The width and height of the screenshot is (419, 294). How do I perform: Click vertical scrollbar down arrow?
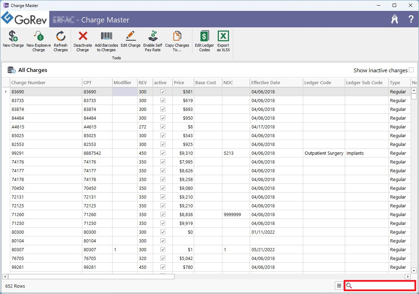(414, 270)
